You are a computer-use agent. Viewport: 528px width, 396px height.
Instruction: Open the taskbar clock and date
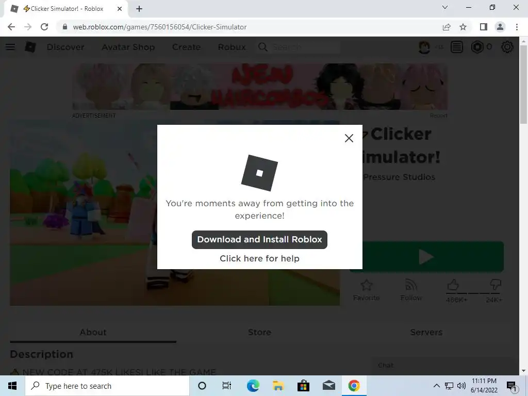coord(484,386)
